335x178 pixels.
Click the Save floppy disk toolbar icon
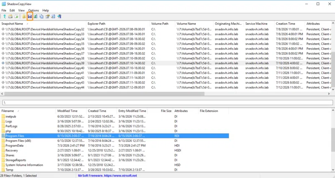tap(30, 16)
